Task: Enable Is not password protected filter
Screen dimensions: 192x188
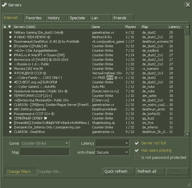Action: click(136, 158)
